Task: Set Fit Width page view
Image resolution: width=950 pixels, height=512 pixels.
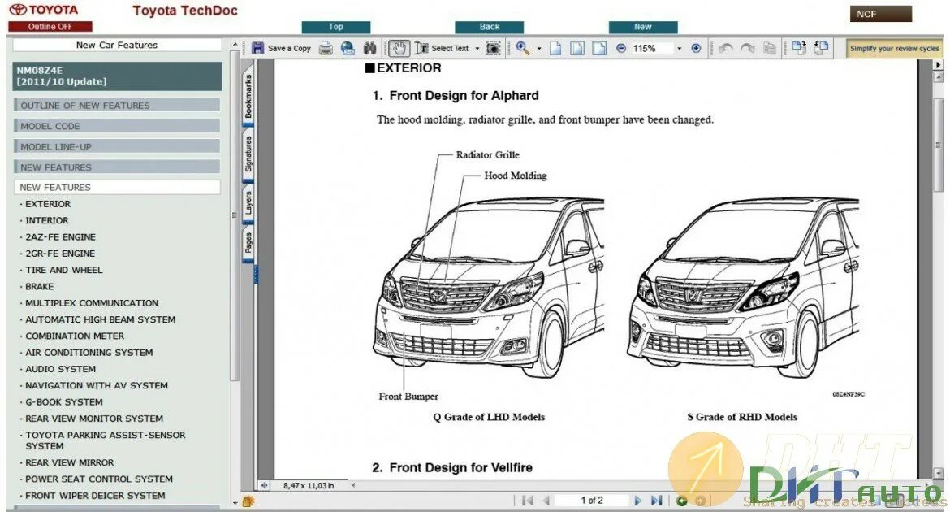Action: pos(599,48)
